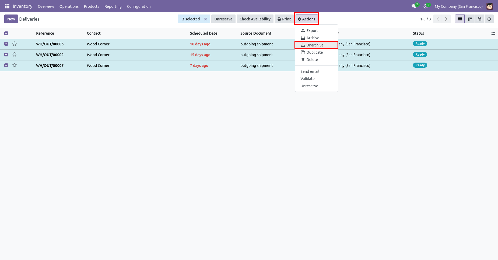Open the Actions dropdown

[307, 19]
